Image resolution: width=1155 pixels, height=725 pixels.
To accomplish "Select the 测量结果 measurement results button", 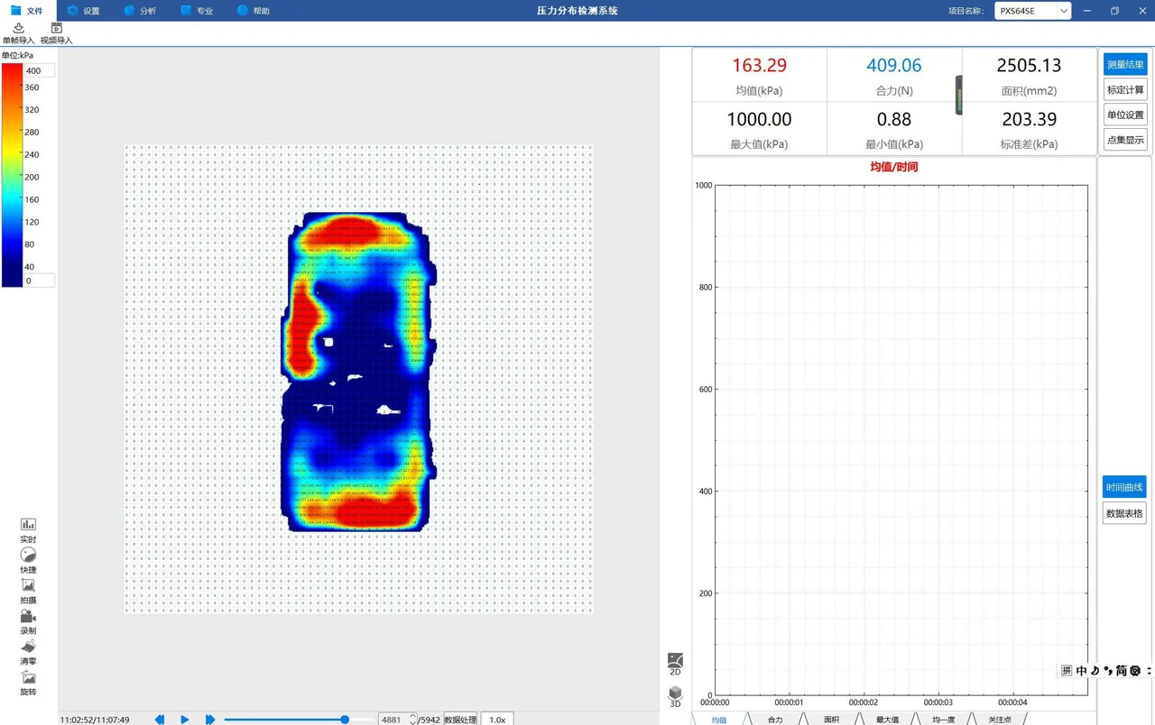I will [1125, 64].
